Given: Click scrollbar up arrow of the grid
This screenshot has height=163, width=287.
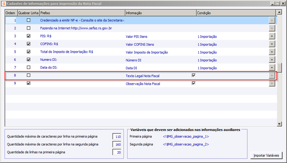Looking at the screenshot, I should [279, 12].
